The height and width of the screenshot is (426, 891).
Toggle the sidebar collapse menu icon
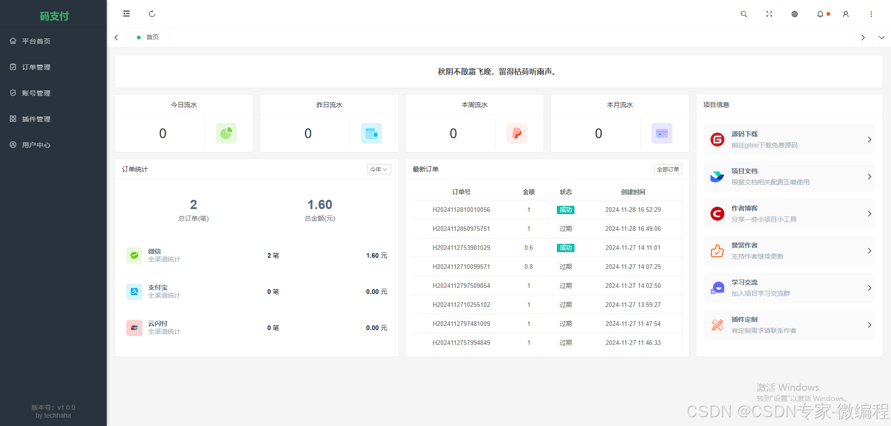(x=126, y=14)
